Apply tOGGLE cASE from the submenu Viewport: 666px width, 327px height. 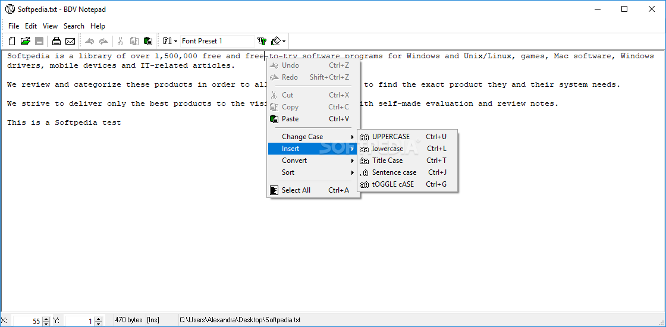pyautogui.click(x=407, y=184)
